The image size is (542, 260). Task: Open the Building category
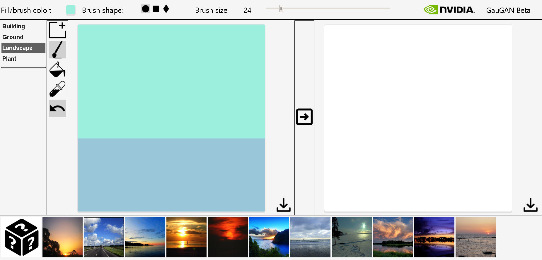(14, 26)
